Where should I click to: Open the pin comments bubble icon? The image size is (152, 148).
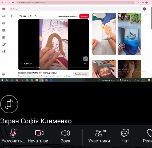point(30,16)
